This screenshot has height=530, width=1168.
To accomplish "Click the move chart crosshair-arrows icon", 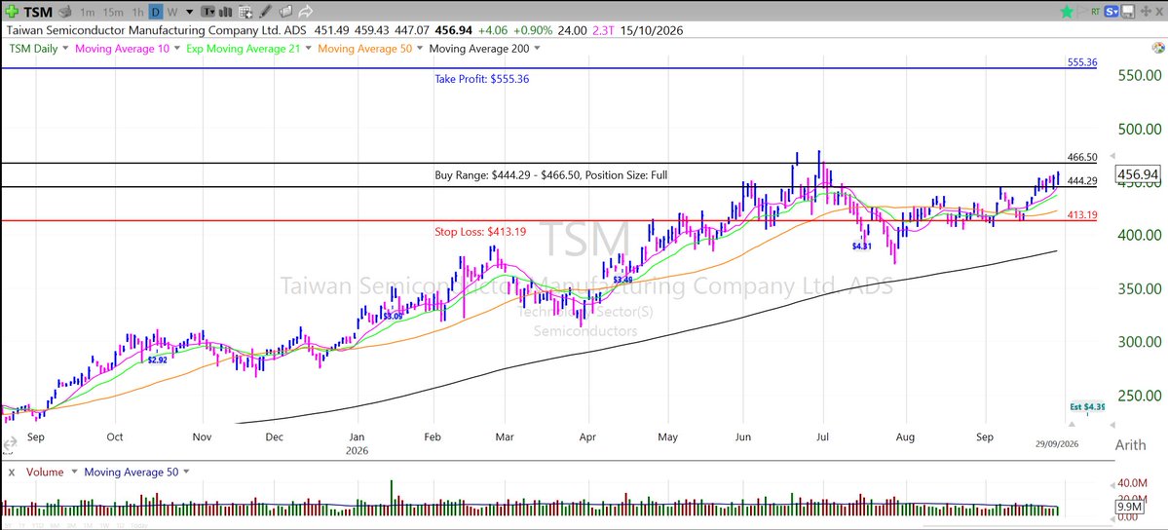I will 1146,11.
